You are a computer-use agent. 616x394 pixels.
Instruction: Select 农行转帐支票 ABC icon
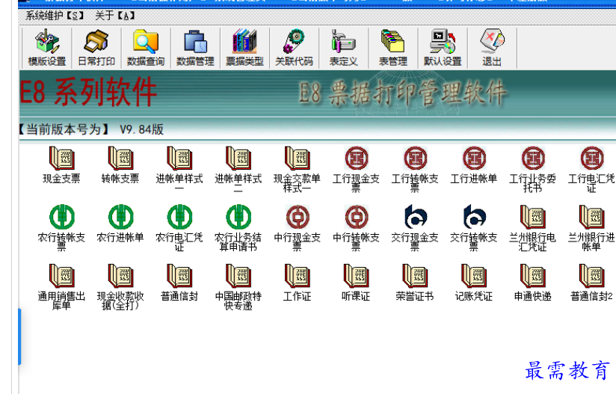pos(62,228)
